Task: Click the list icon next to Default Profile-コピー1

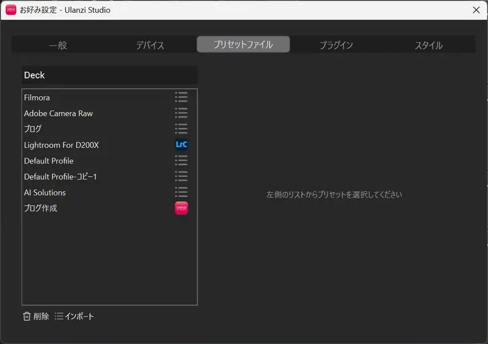Action: (x=181, y=177)
